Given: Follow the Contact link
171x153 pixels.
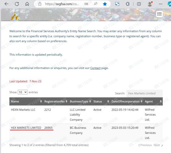Looking at the screenshot, I should click(95, 68).
